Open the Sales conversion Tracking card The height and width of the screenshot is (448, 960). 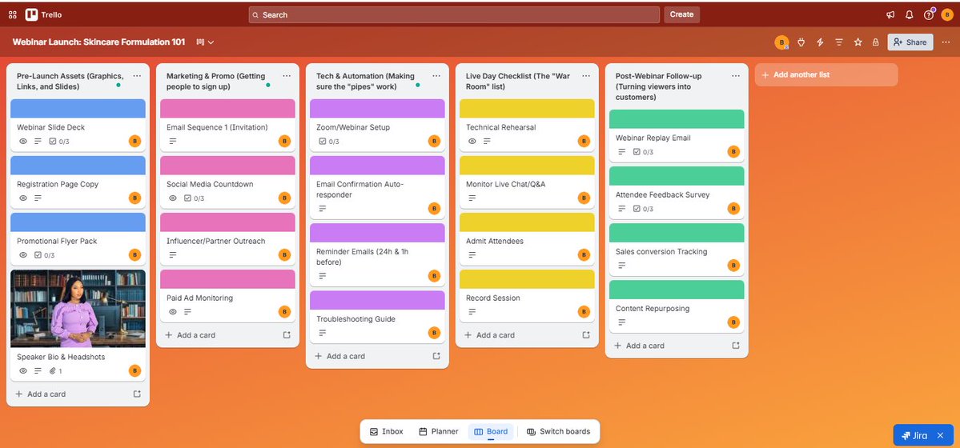click(677, 250)
